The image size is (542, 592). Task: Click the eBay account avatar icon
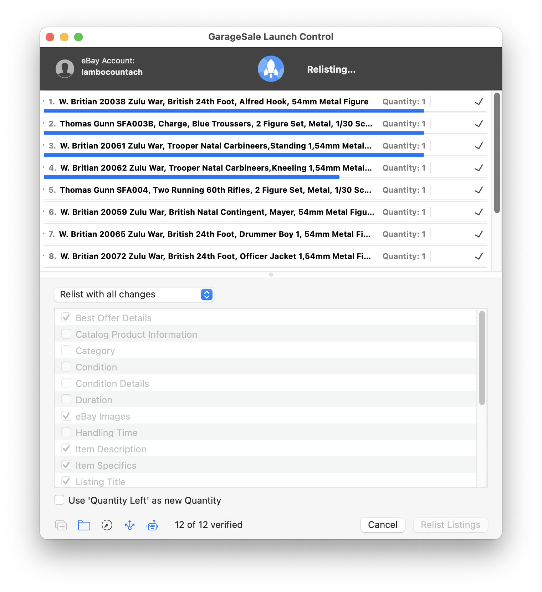65,68
